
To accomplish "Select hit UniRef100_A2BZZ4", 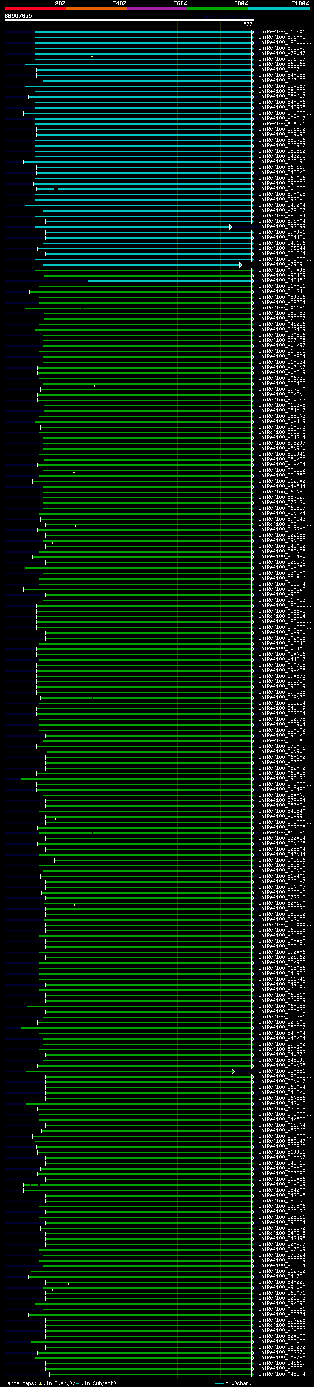I will 281,1314.
